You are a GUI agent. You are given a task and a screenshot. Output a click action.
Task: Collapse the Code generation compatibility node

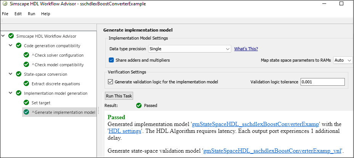point(11,46)
